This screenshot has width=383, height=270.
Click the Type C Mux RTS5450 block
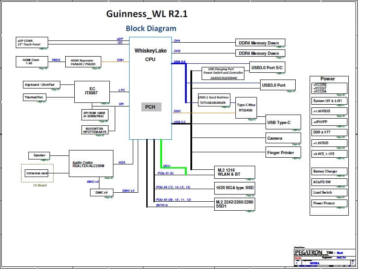246,108
